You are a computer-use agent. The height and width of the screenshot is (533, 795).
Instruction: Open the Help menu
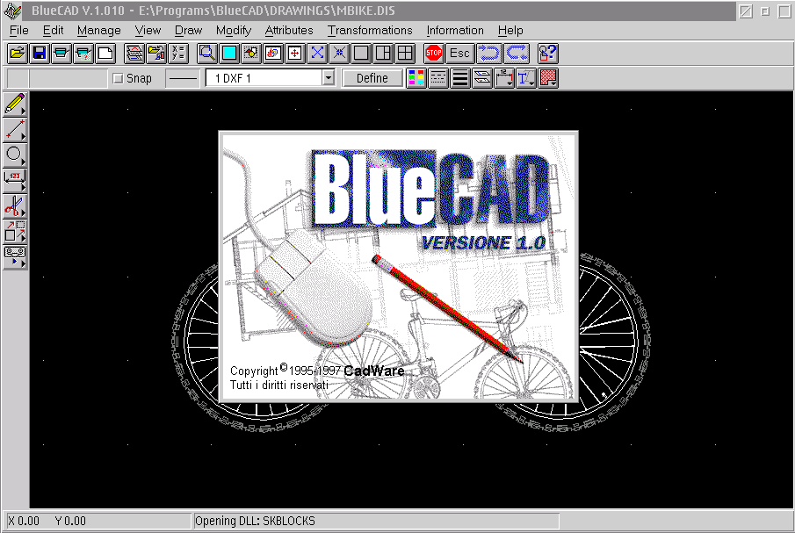[x=510, y=31]
